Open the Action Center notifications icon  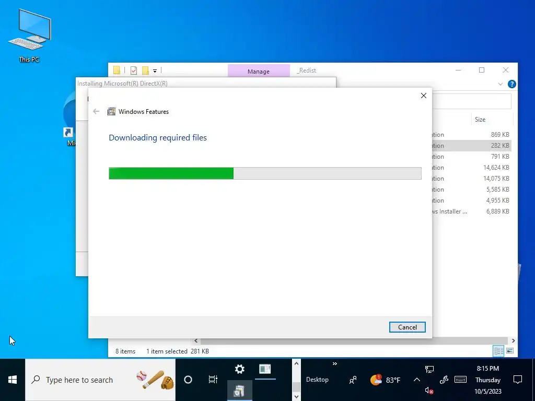tap(518, 380)
